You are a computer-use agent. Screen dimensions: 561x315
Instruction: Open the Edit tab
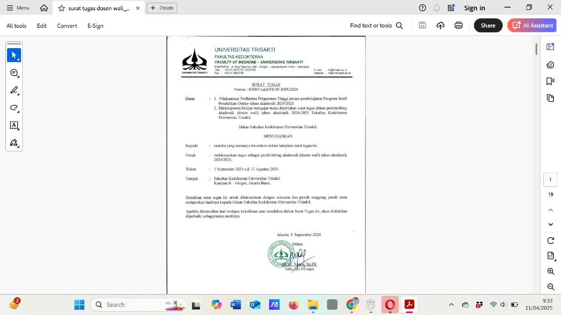42,26
